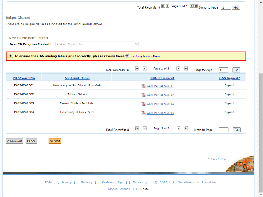Select award number P432A240001 cell

click(x=24, y=85)
